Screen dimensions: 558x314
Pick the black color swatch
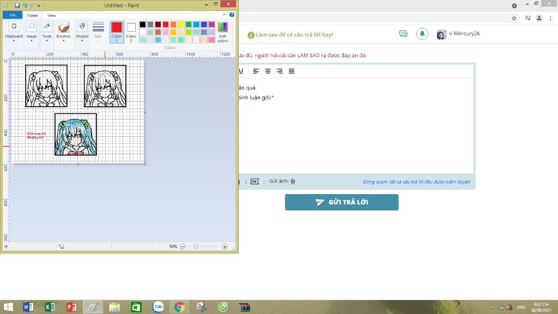pos(143,25)
